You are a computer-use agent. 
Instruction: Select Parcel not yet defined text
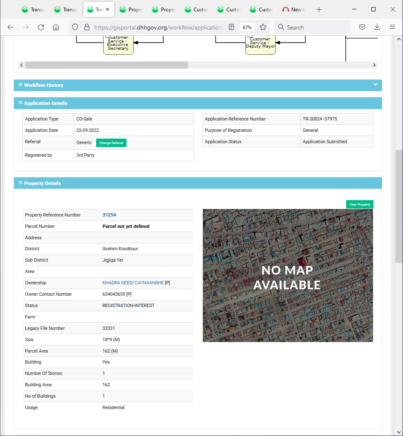(x=126, y=226)
